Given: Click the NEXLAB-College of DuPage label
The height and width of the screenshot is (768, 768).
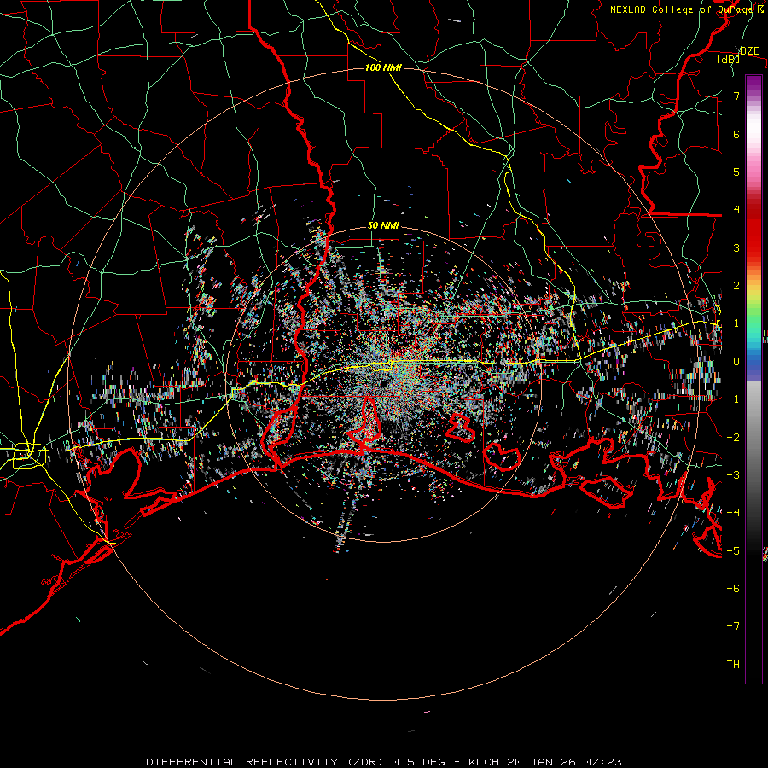Looking at the screenshot, I should tap(684, 9).
